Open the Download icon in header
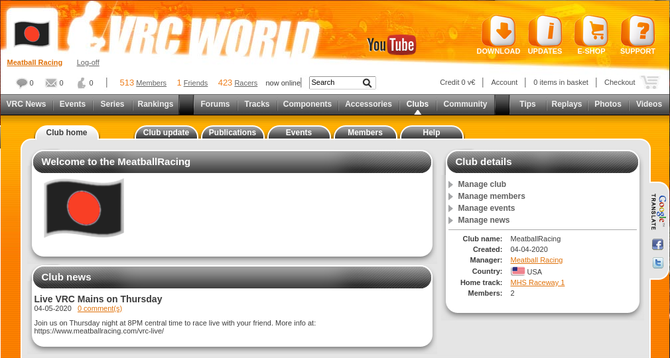 [498, 31]
